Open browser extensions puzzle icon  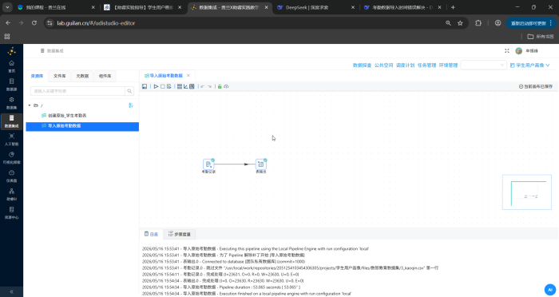478,23
